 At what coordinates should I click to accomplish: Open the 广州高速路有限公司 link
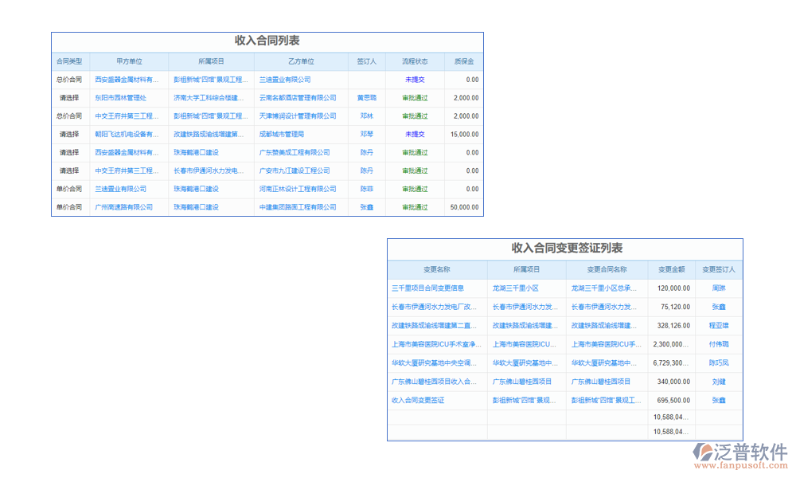tap(123, 207)
